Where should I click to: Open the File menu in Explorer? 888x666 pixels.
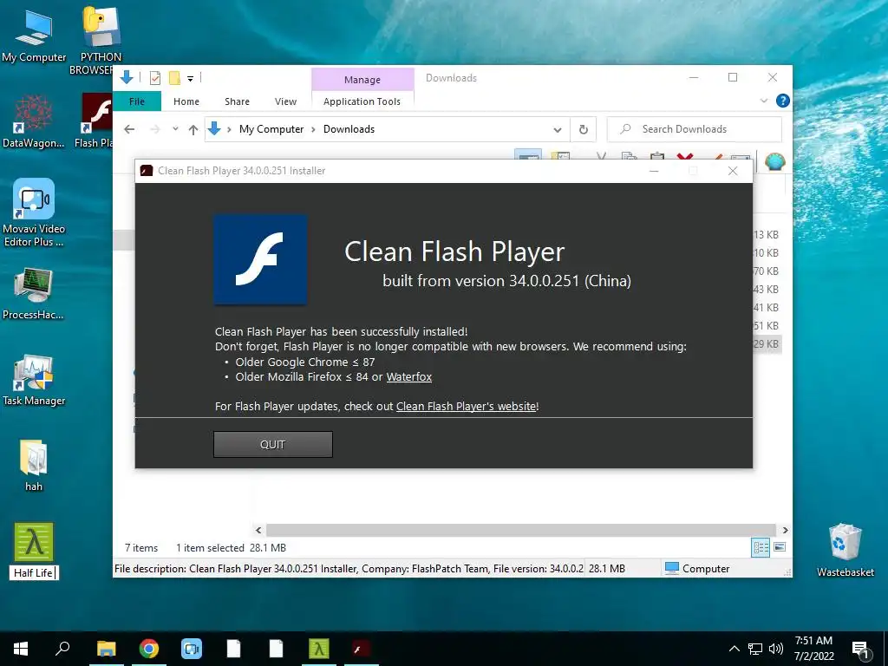coord(136,101)
